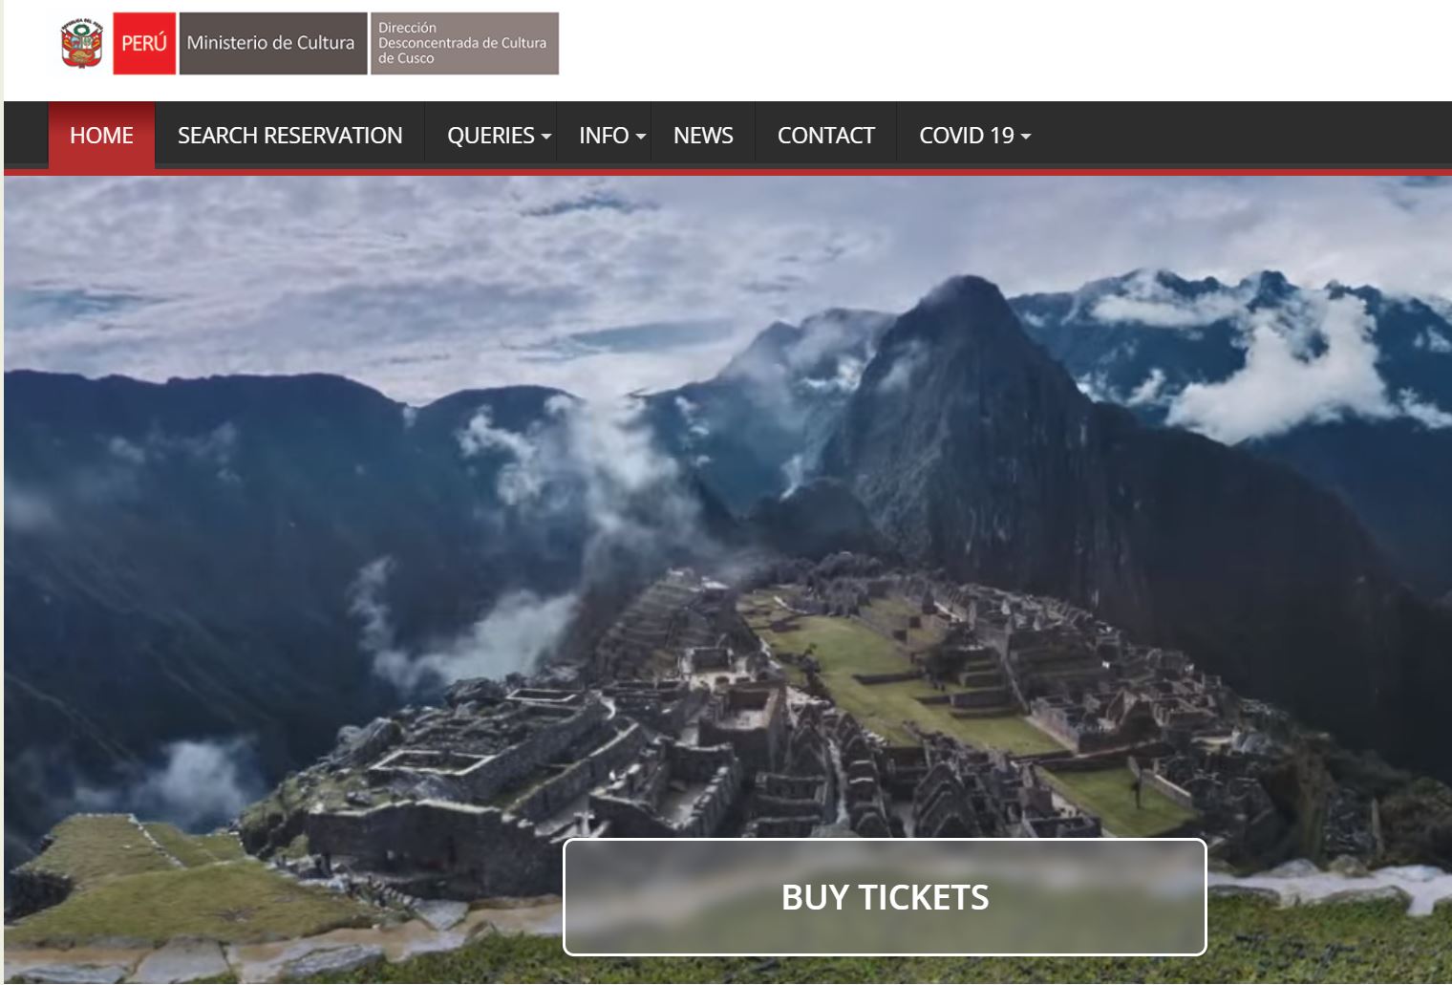Go to the HOME tab
The width and height of the screenshot is (1452, 985).
pos(101,136)
